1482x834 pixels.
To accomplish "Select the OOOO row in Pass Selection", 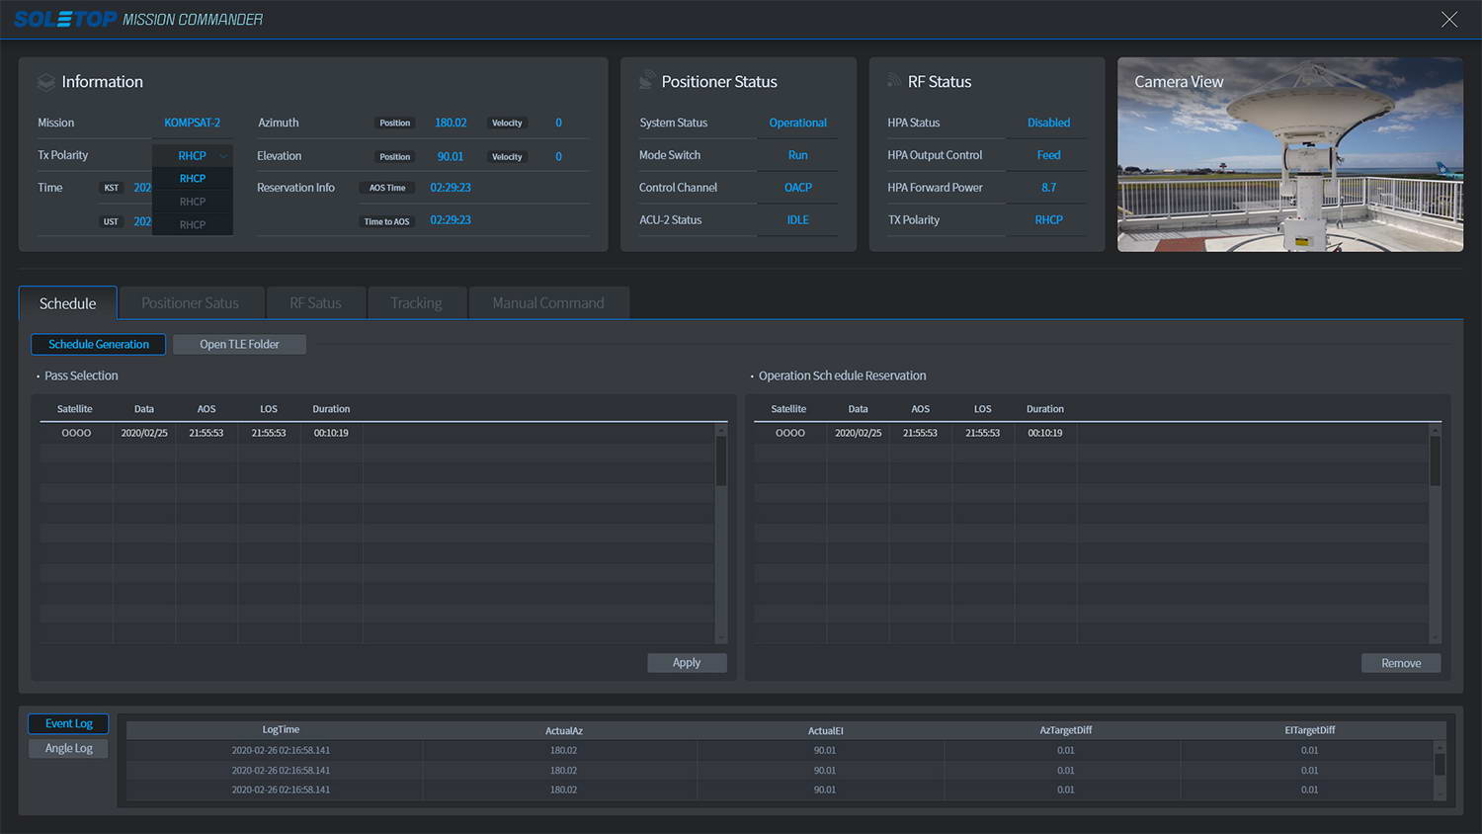I will (376, 433).
